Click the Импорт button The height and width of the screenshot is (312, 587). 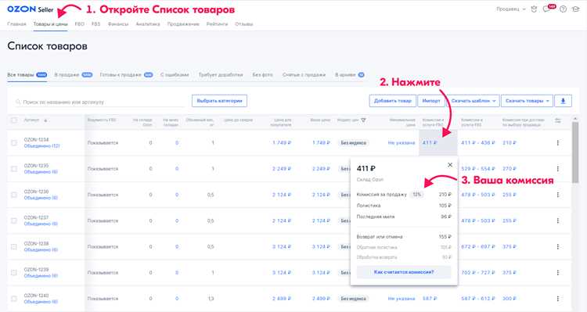tap(431, 101)
